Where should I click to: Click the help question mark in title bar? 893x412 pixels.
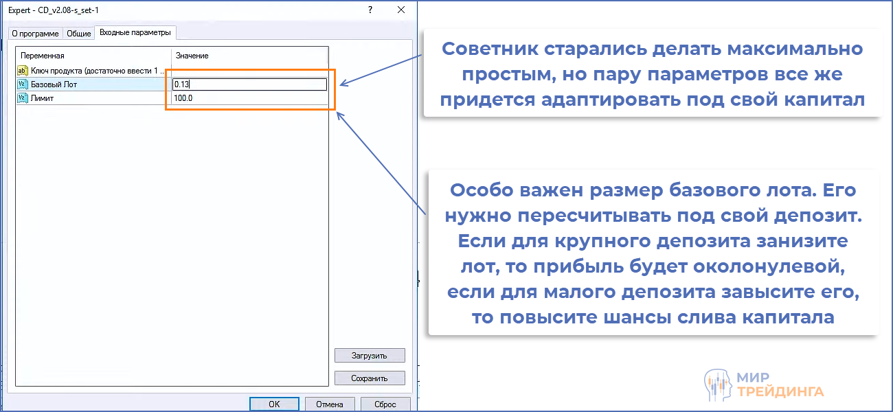click(370, 10)
